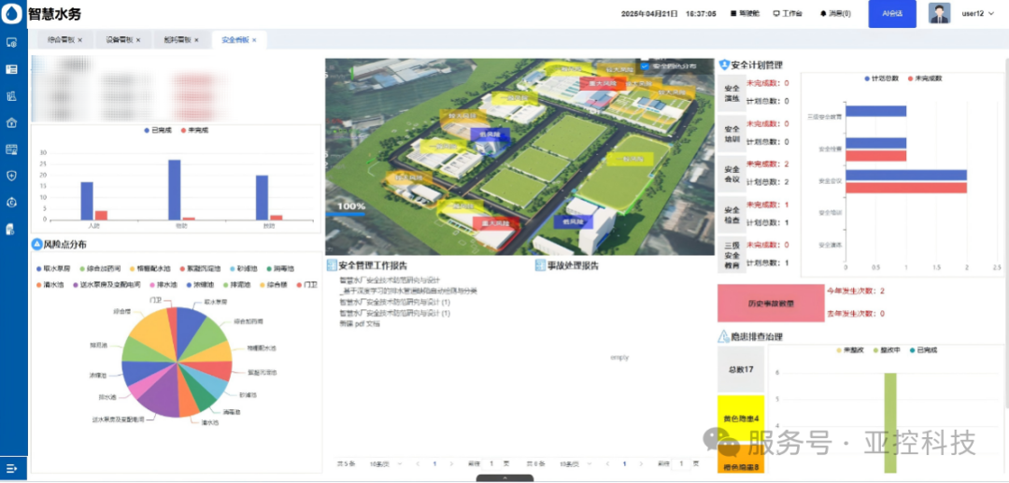Open the 工作台 link in header
The height and width of the screenshot is (483, 1009).
[790, 14]
